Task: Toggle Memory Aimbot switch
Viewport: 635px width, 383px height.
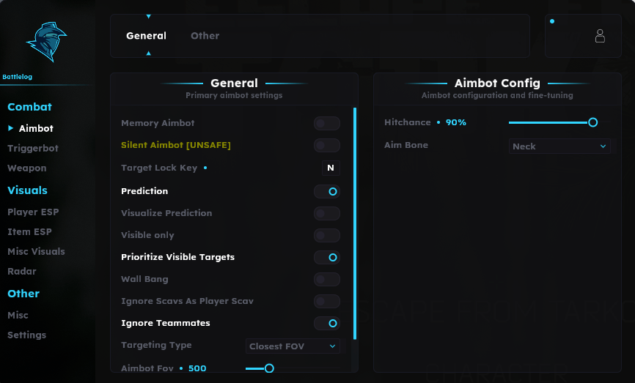Action: [x=327, y=123]
